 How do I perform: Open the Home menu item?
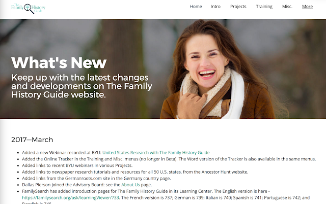click(x=196, y=7)
